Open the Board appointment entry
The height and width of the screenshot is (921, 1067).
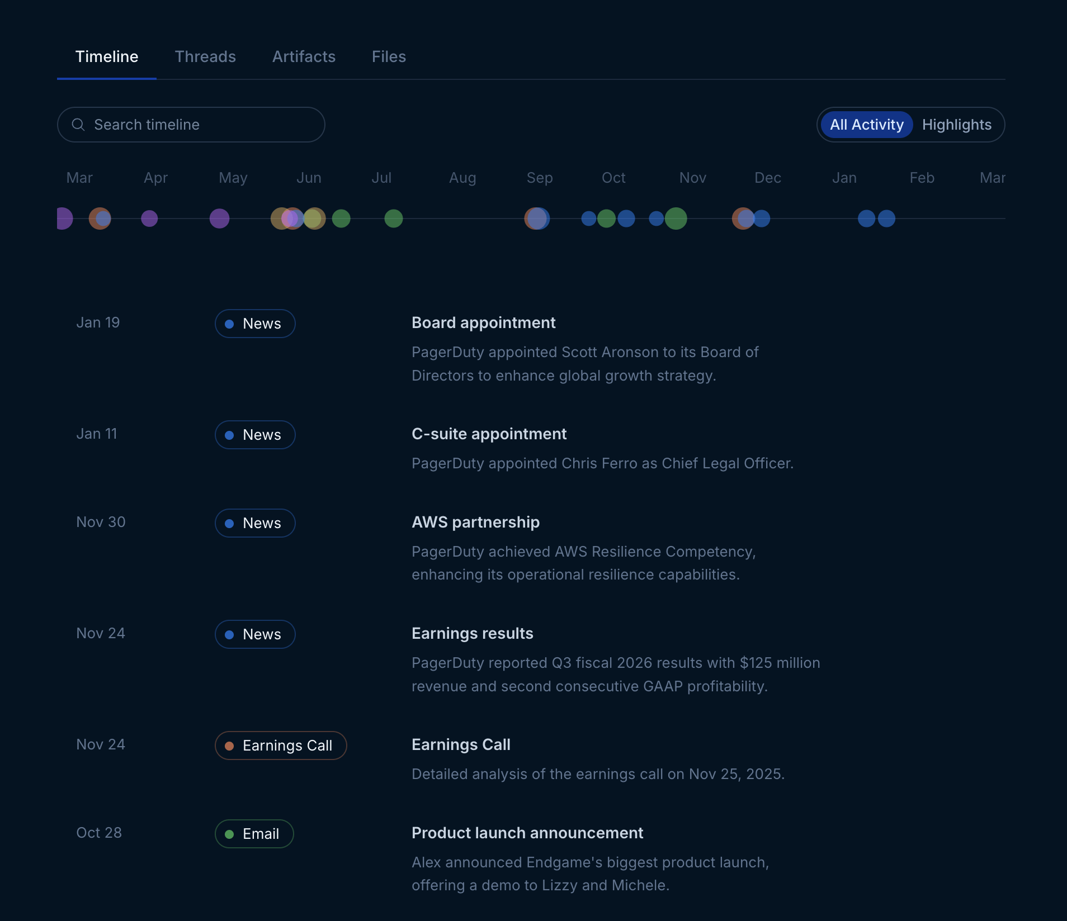[x=483, y=322]
